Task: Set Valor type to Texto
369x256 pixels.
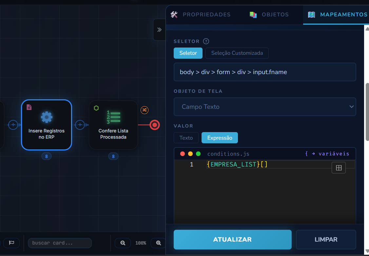Action: 186,138
